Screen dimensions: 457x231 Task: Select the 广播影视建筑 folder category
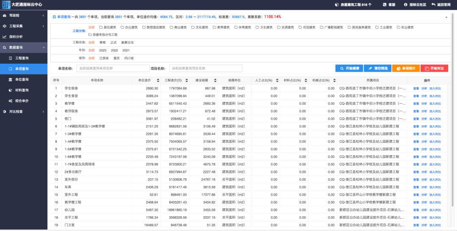pos(332,27)
